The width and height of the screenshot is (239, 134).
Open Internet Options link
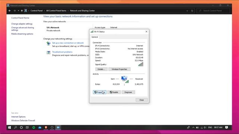point(18,117)
